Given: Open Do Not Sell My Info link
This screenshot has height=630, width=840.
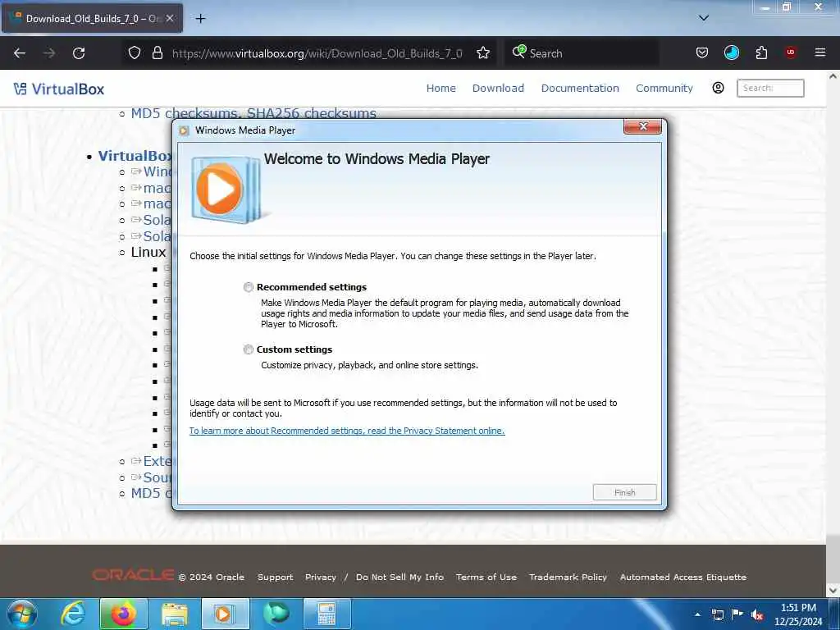Looking at the screenshot, I should [399, 577].
